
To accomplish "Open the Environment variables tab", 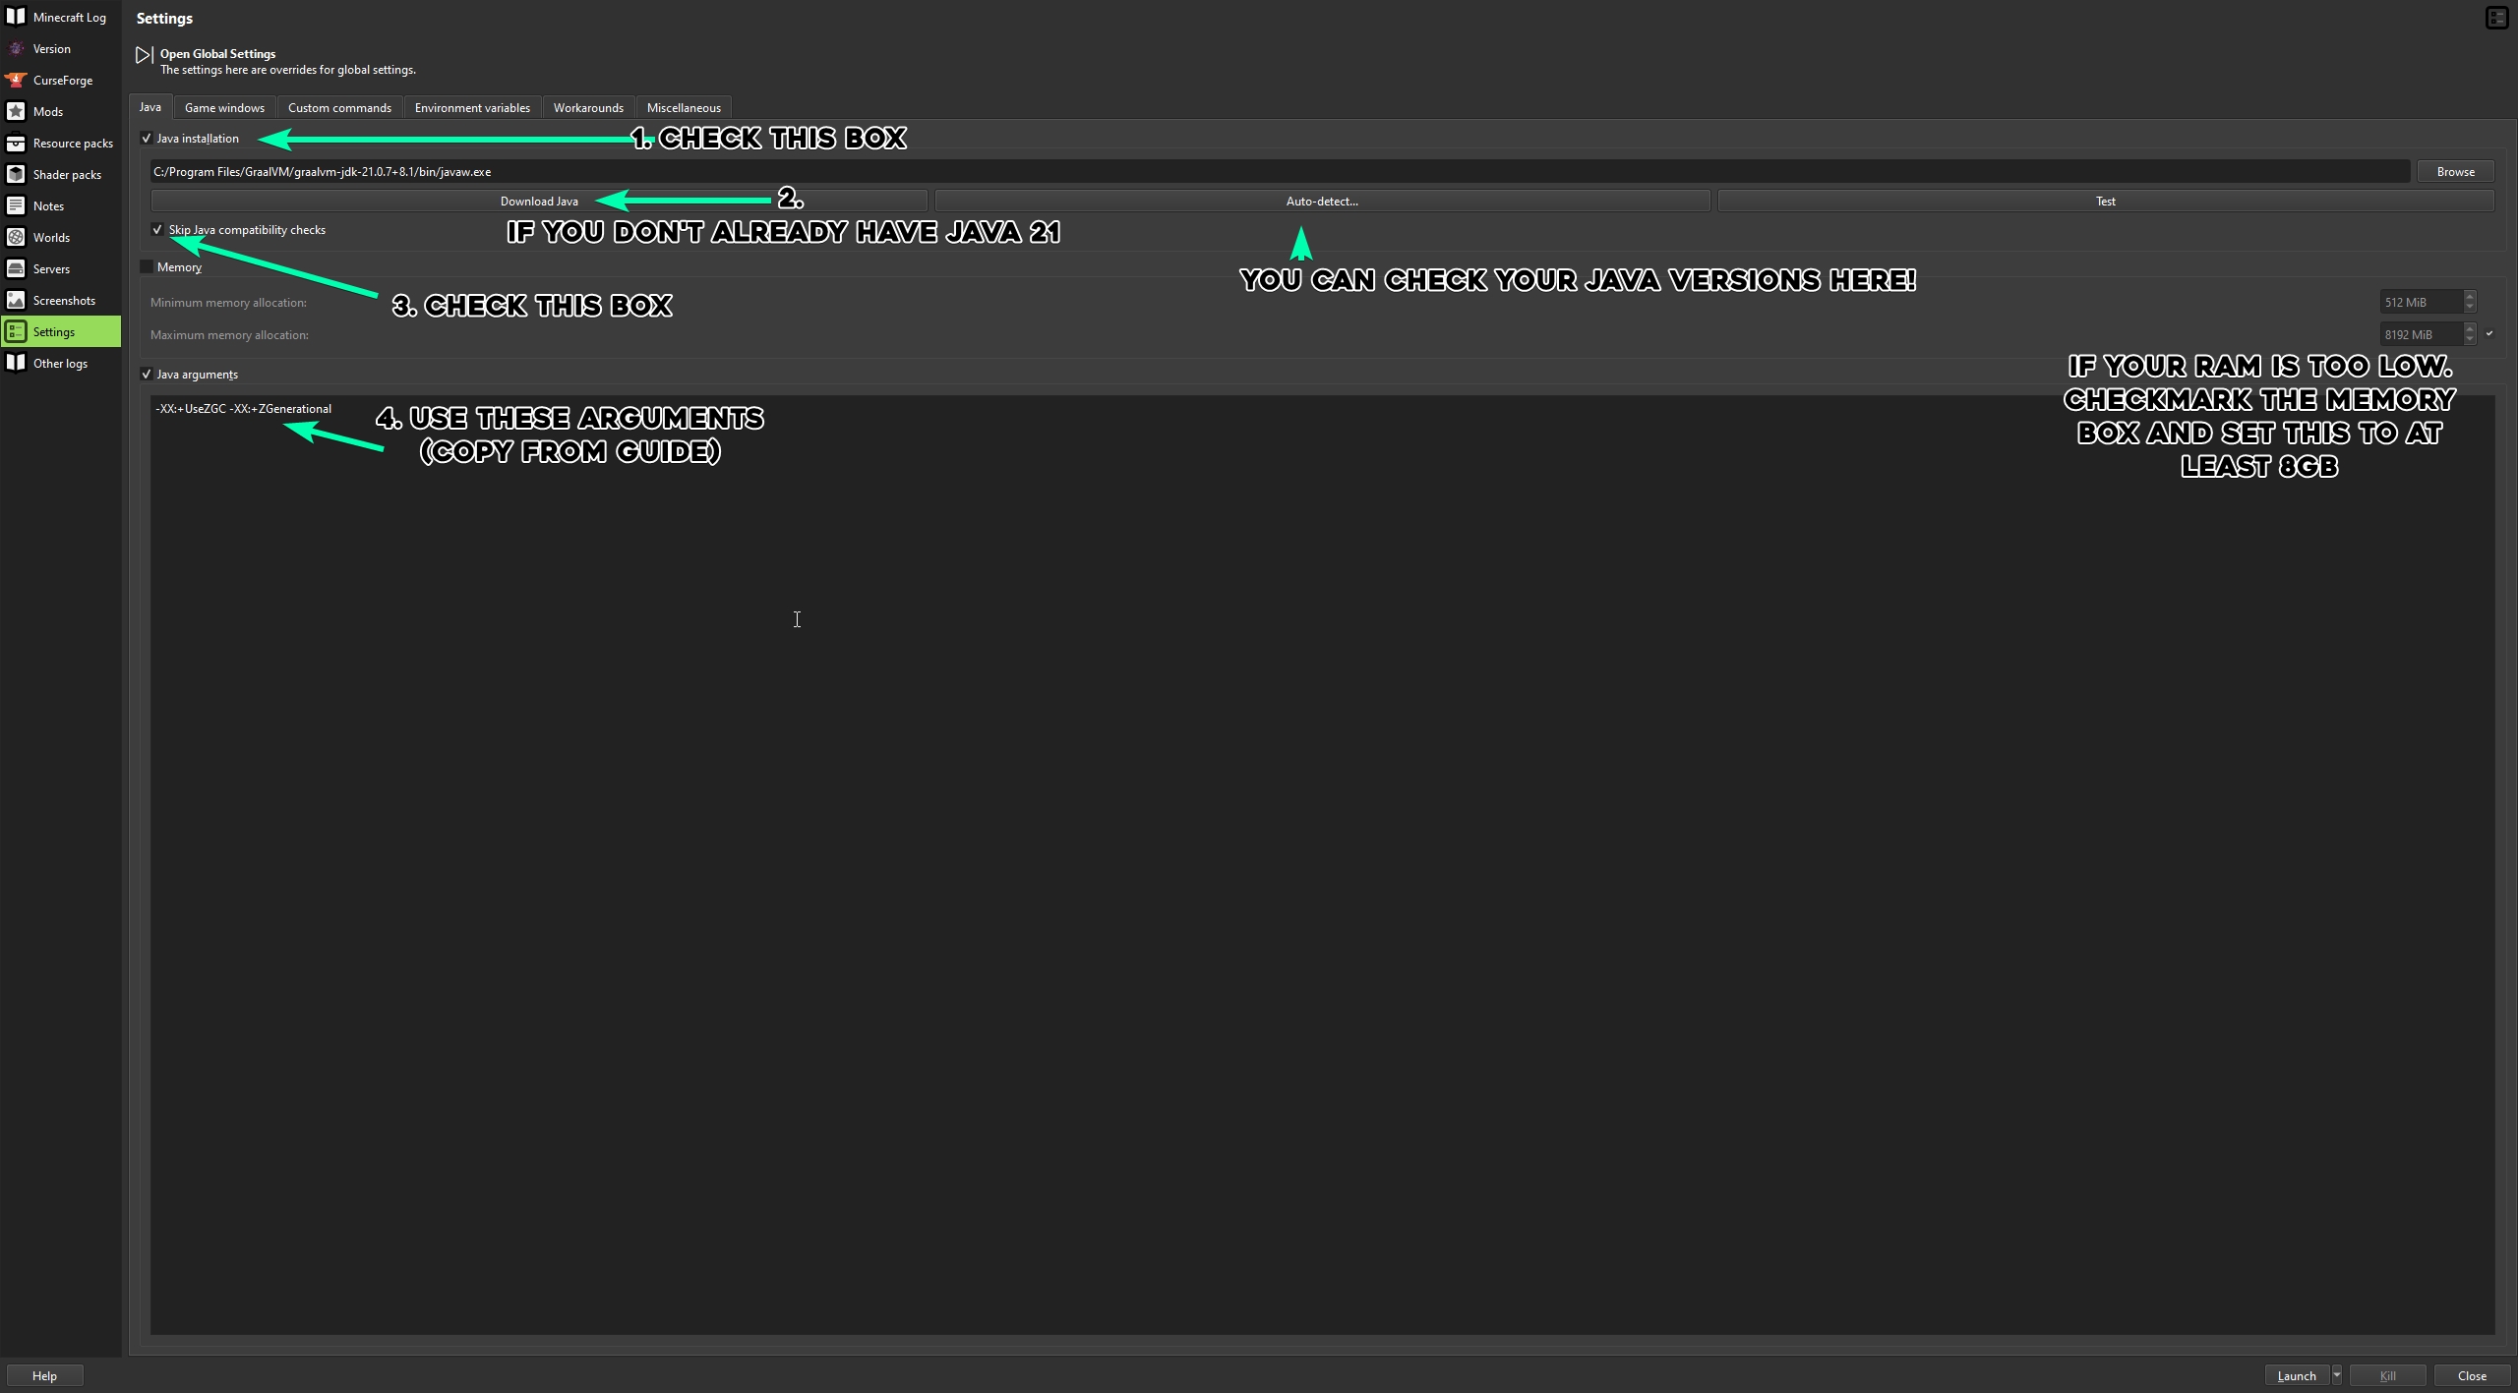I will pyautogui.click(x=472, y=107).
